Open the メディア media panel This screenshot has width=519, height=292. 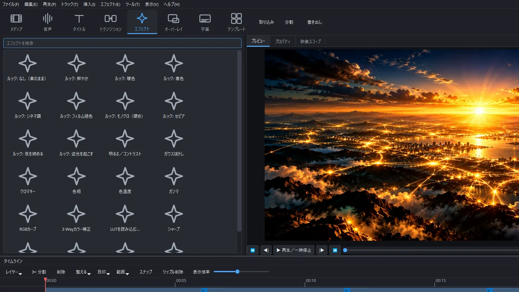click(x=16, y=22)
